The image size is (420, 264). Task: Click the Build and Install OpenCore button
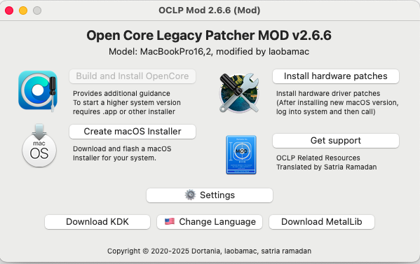click(x=133, y=76)
